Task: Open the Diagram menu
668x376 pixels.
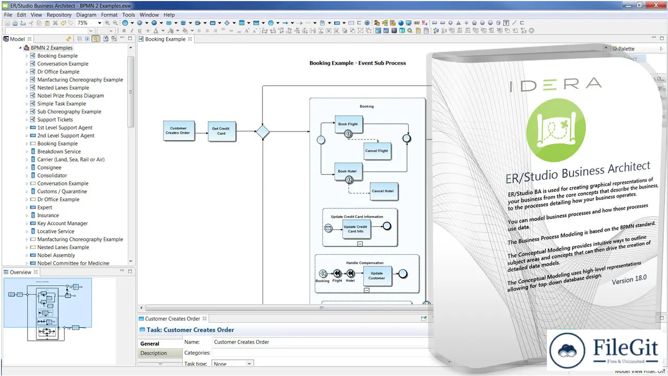Action: tap(86, 15)
